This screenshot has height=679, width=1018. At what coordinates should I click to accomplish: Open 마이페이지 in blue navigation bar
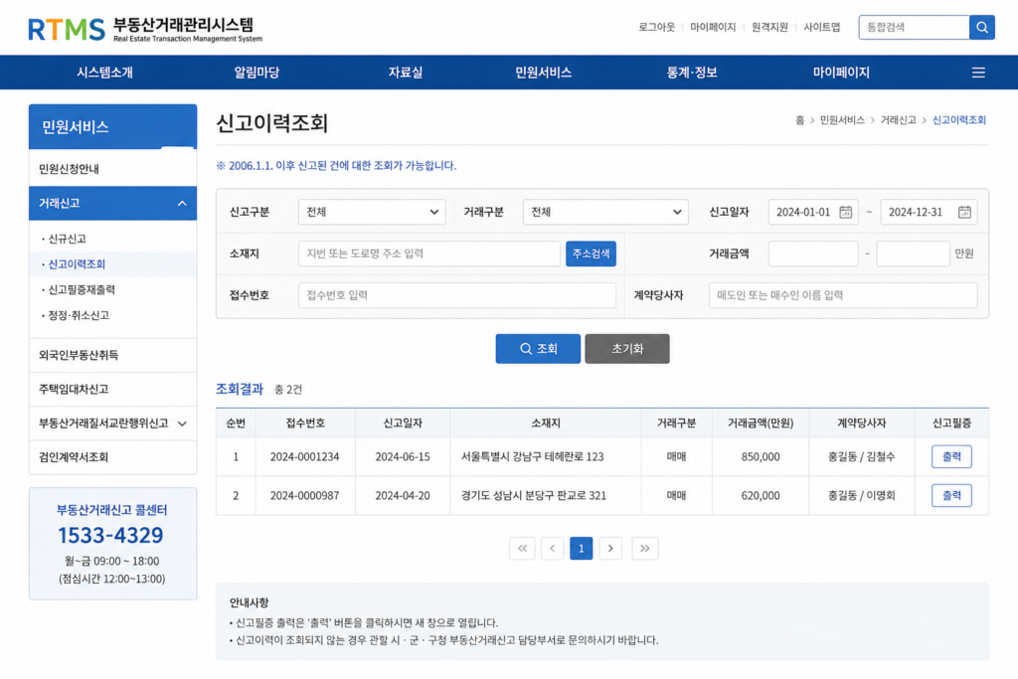(x=841, y=73)
